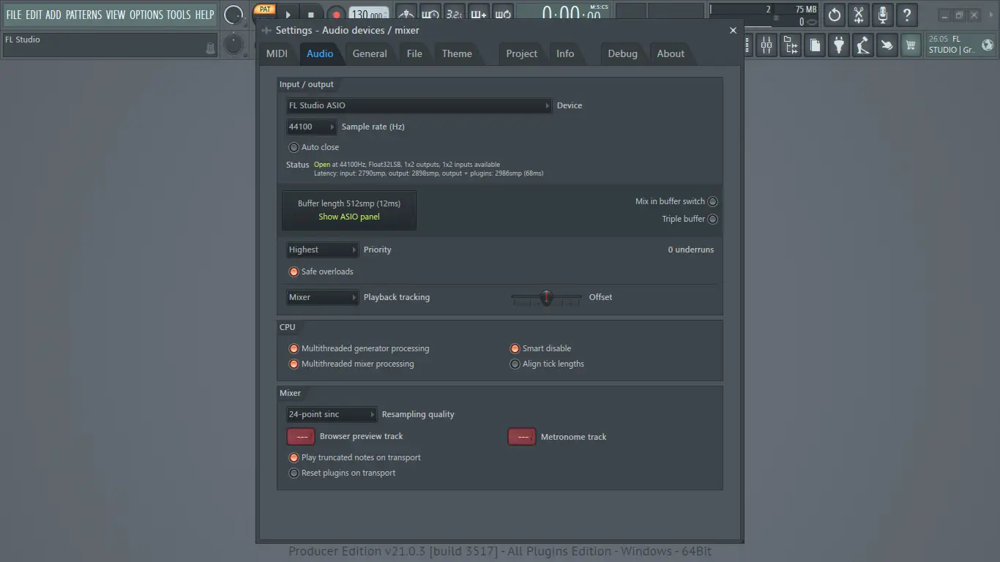This screenshot has height=562, width=1000.
Task: Open the FL Studio shop (cart icon)
Action: click(910, 45)
